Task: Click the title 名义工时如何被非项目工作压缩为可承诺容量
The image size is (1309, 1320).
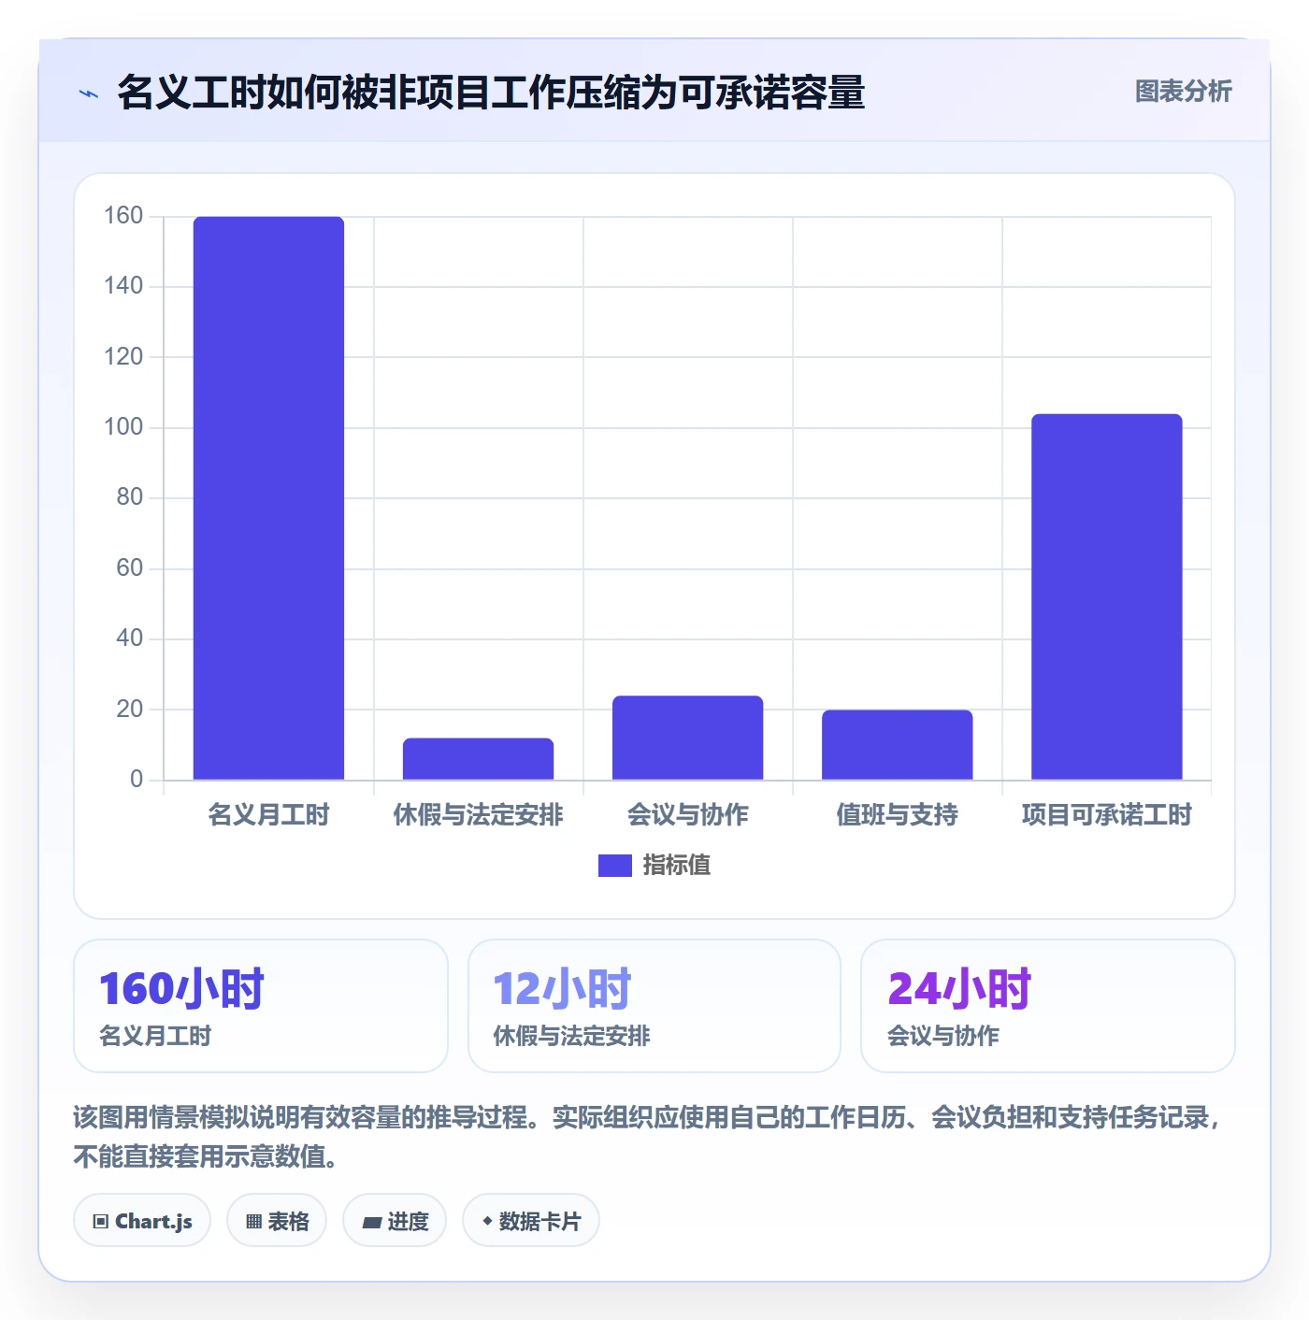Action: click(x=491, y=93)
